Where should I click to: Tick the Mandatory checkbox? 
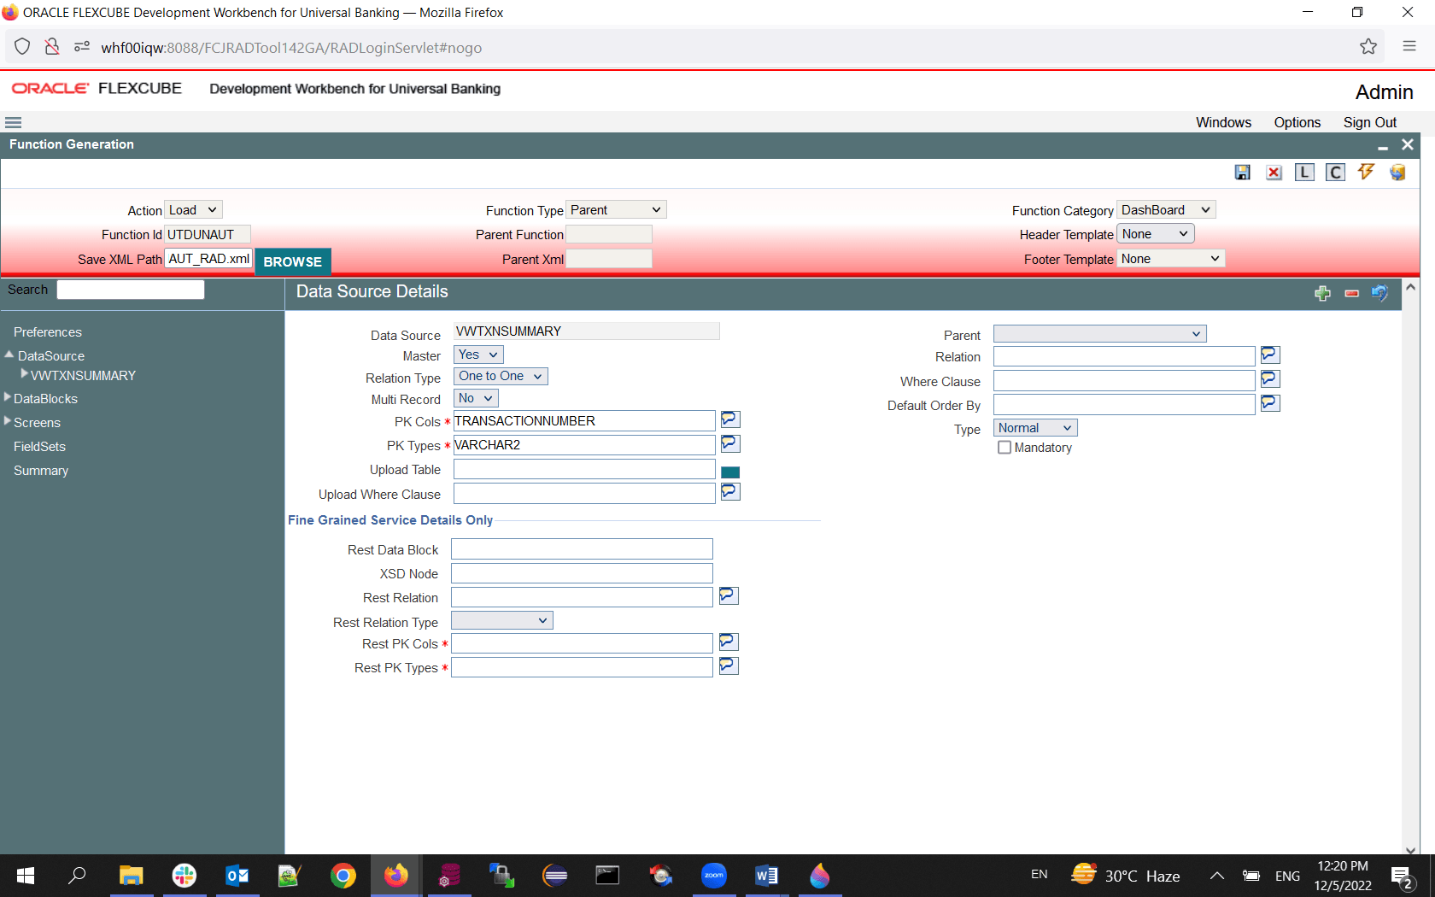click(x=1004, y=448)
